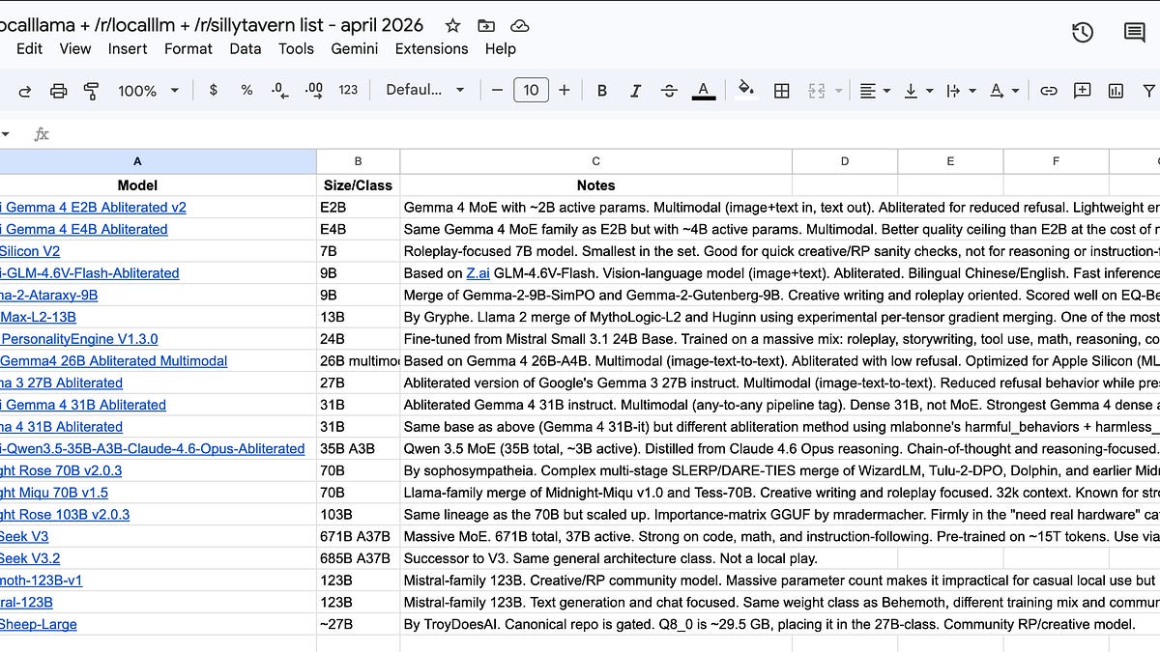Open the Format menu
This screenshot has width=1160, height=652.
(188, 48)
